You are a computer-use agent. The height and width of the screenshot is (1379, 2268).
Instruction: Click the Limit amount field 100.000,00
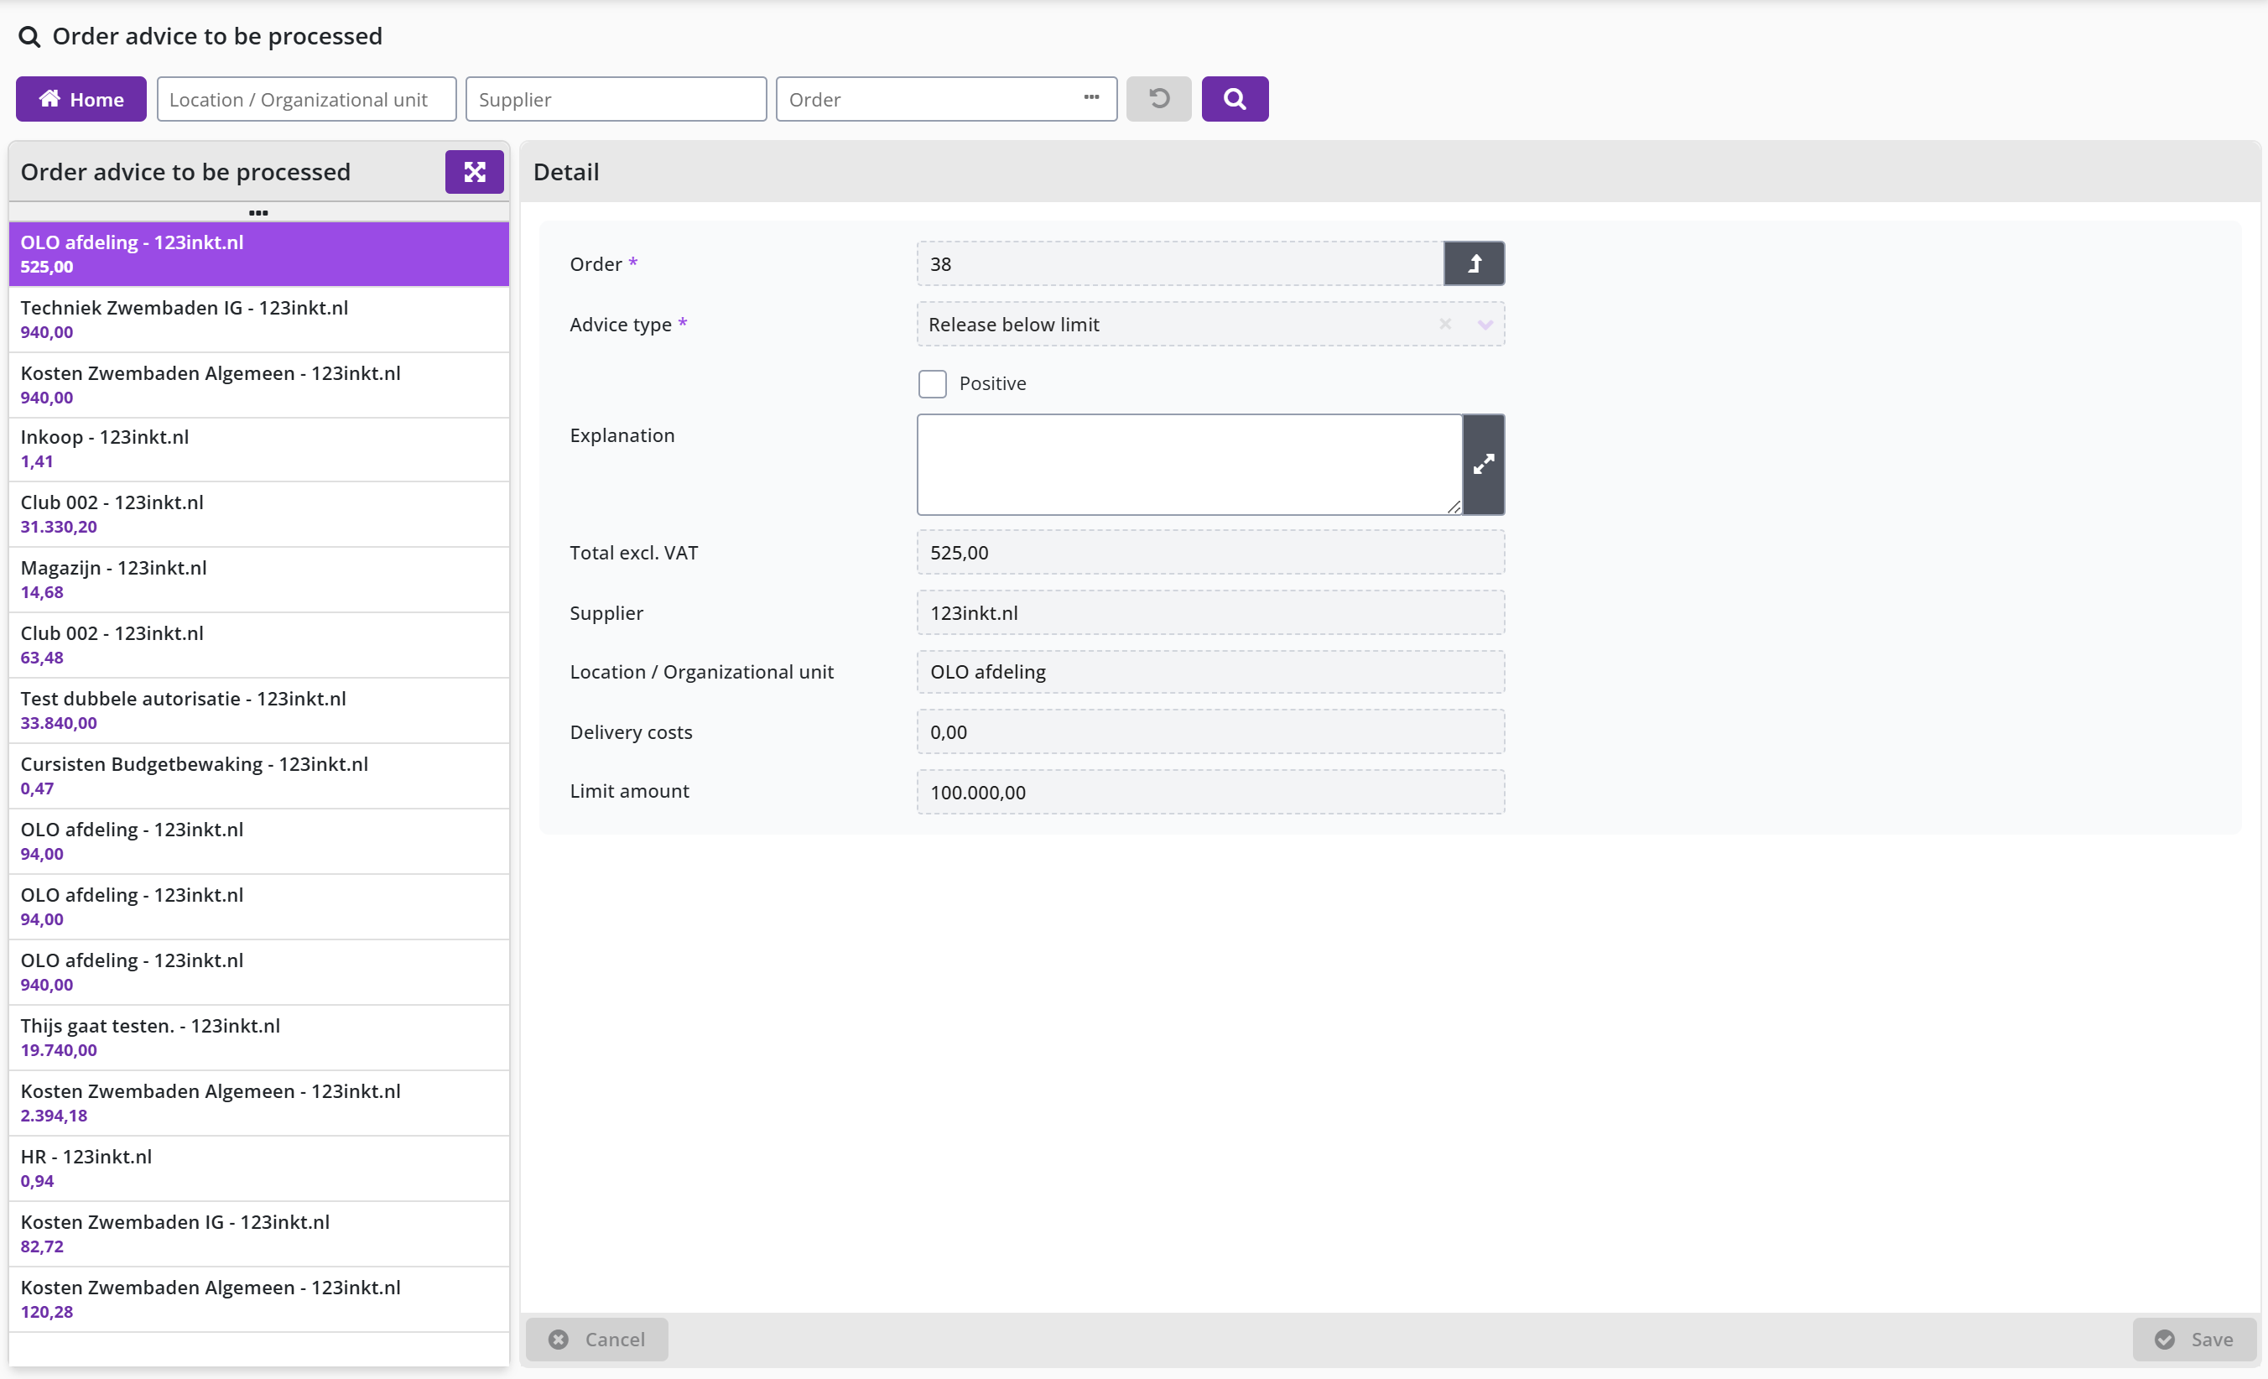[1210, 792]
